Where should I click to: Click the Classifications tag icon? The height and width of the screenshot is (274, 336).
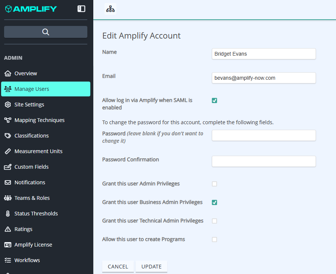point(8,136)
